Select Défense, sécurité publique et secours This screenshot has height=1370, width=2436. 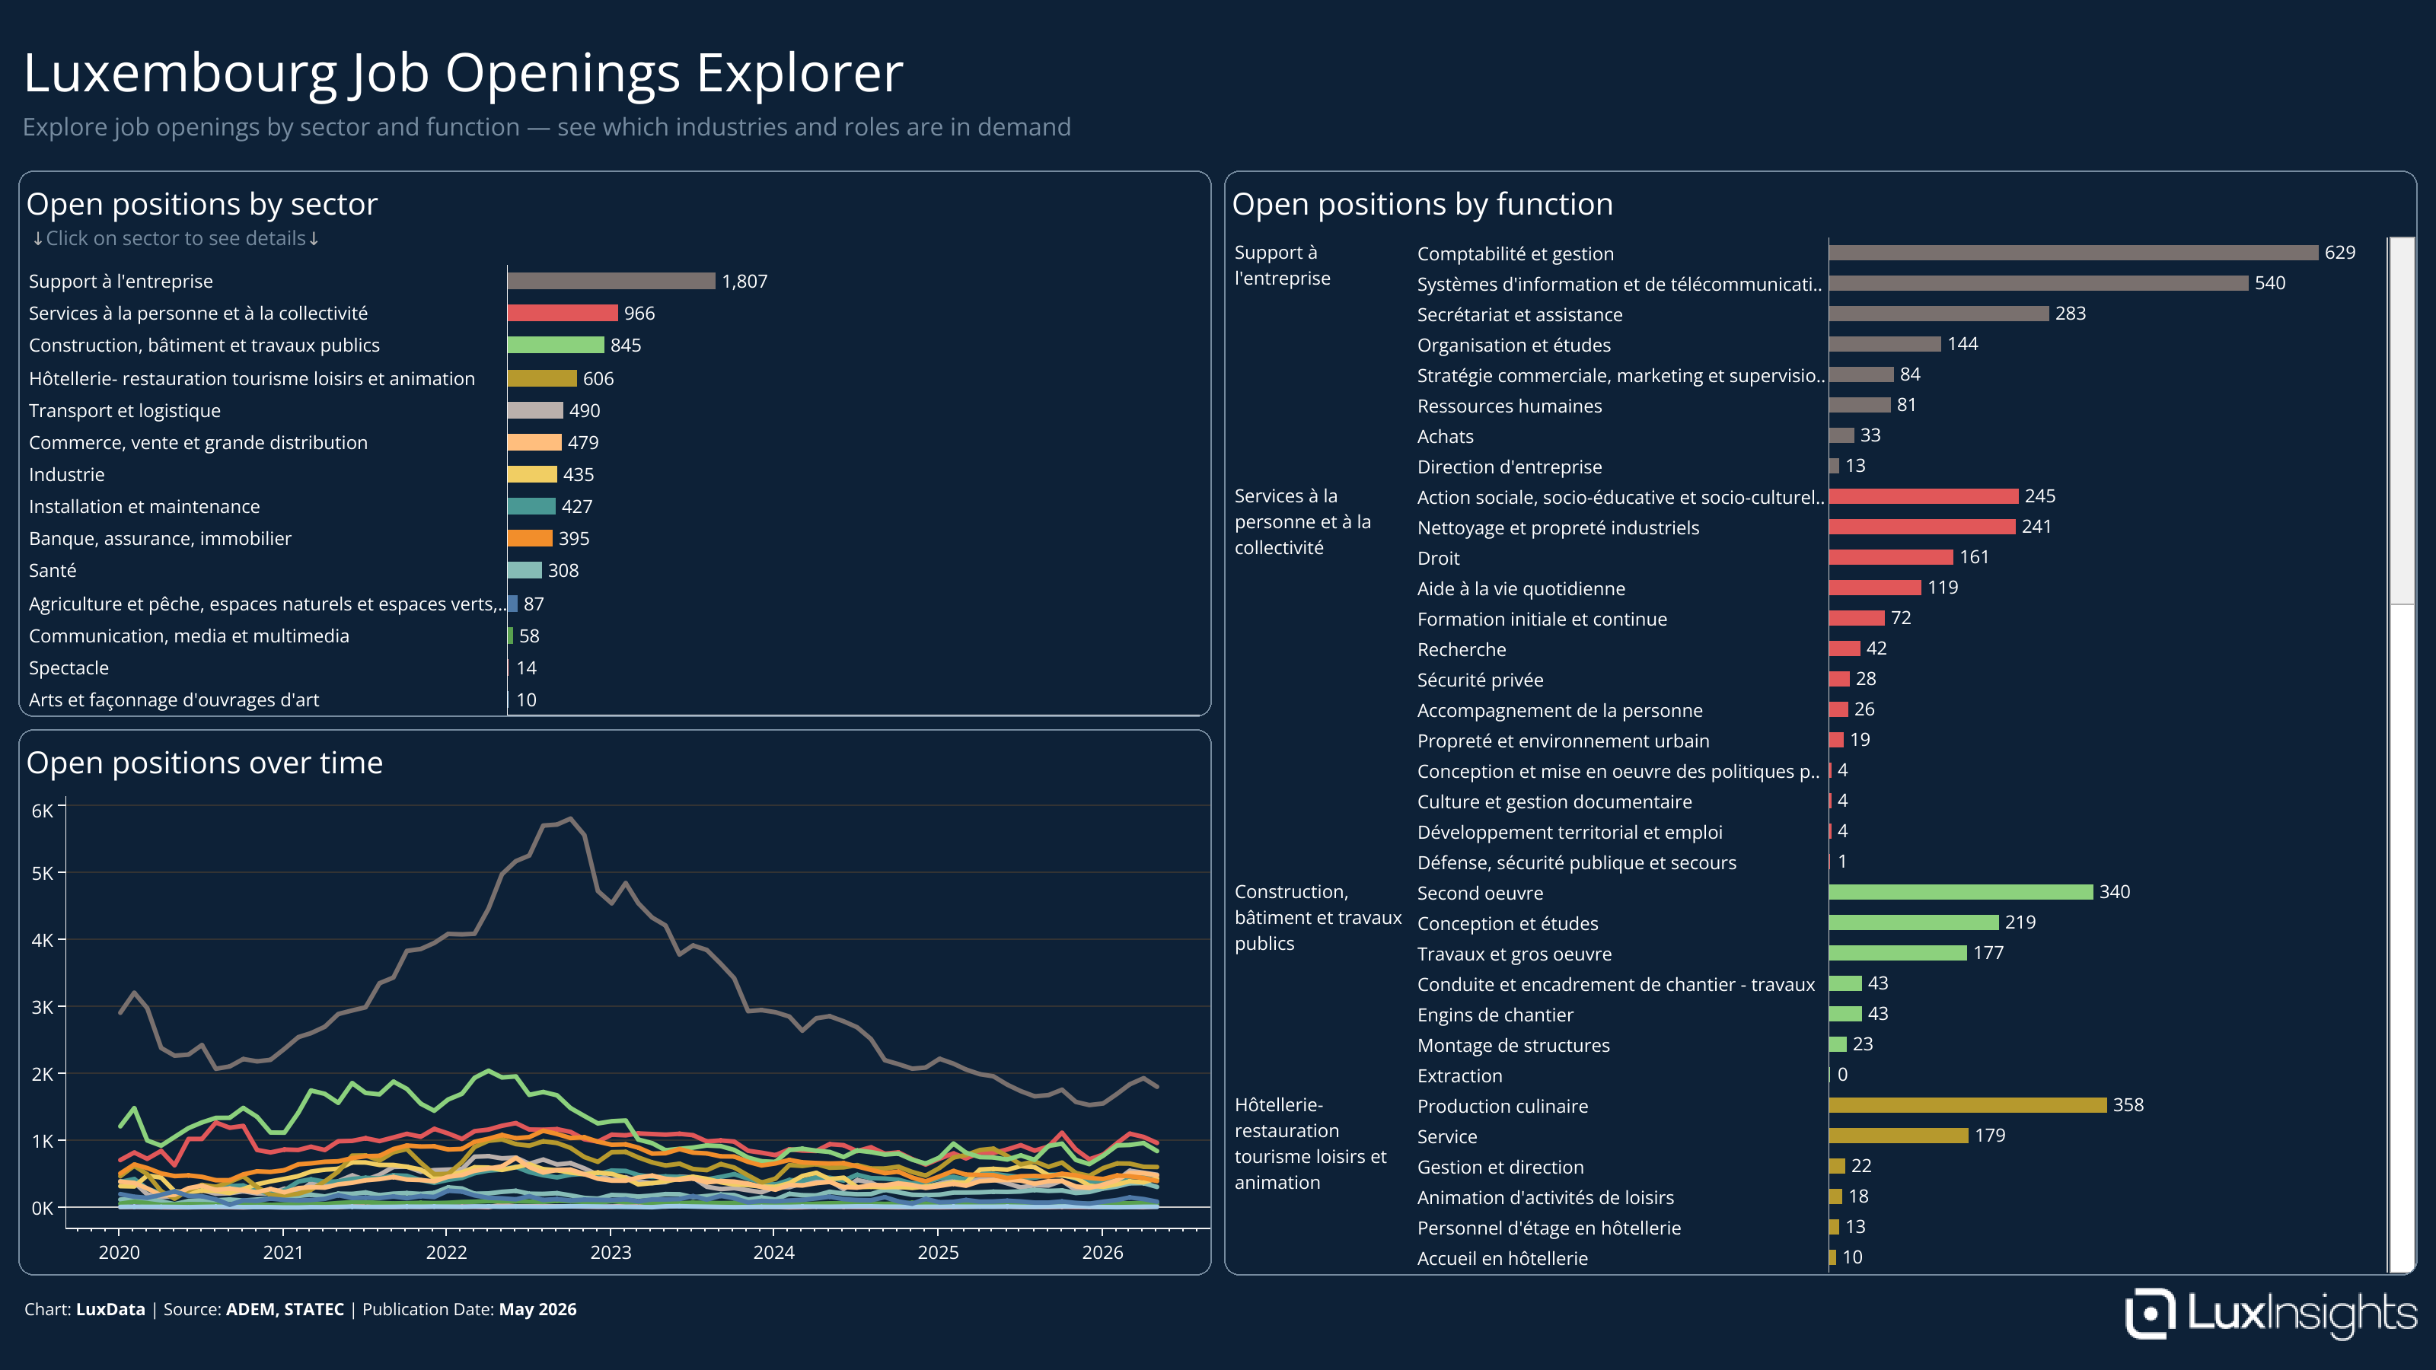click(x=1577, y=863)
